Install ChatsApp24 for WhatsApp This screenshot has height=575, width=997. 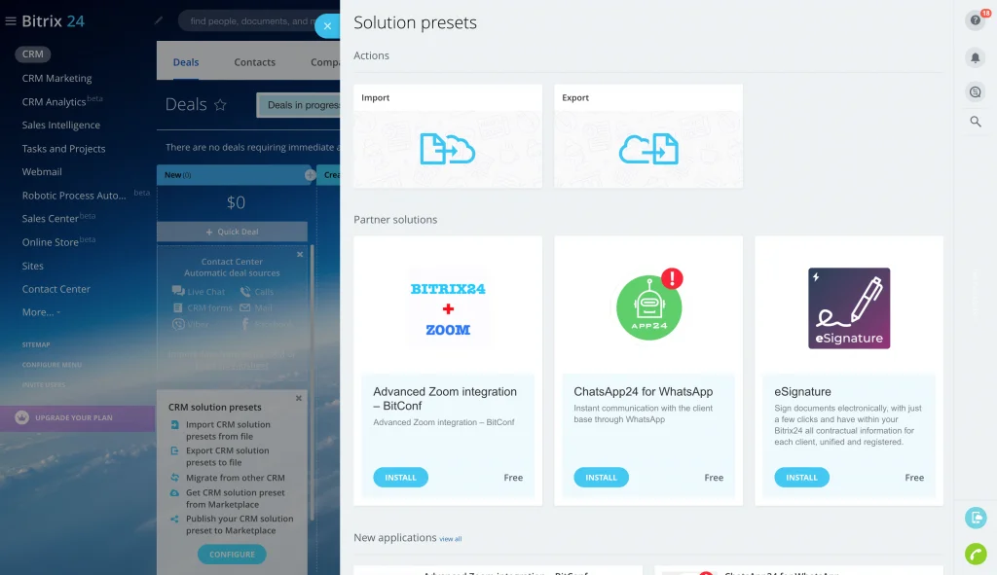click(601, 478)
